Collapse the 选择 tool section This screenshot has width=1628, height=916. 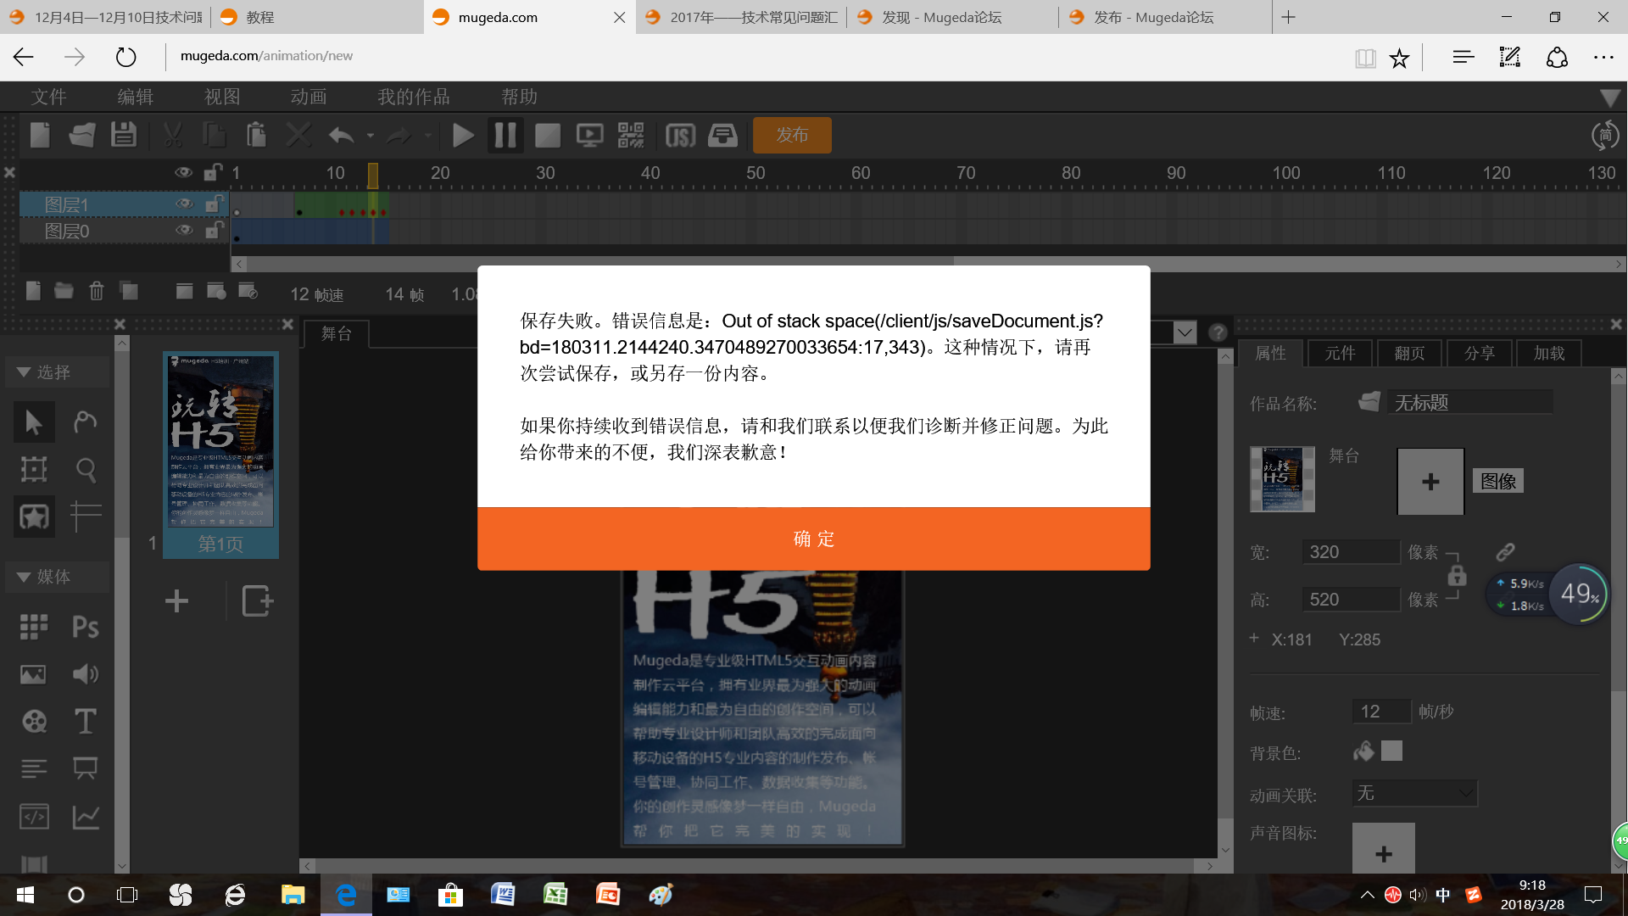pyautogui.click(x=24, y=372)
